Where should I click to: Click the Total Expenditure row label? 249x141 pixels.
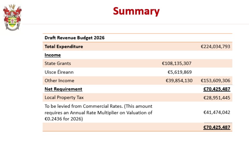pos(64,46)
